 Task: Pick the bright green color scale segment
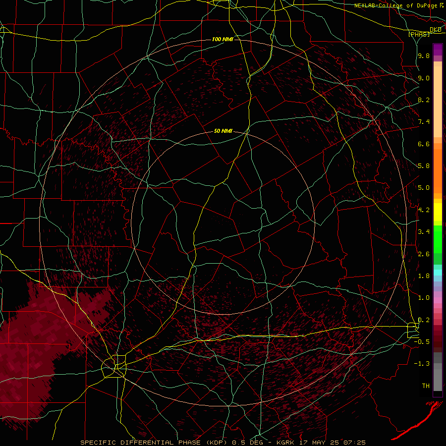[x=438, y=239]
